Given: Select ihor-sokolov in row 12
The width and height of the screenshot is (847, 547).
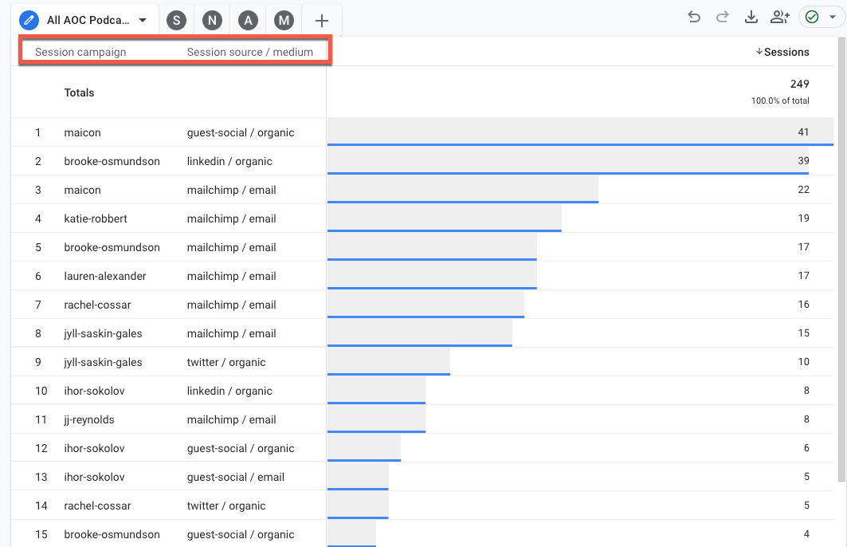Looking at the screenshot, I should (94, 447).
